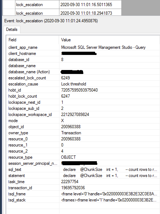The width and height of the screenshot is (160, 214).
Task: Select the lock_escalation row at 11:01:18.2941873
Action: (x=68, y=13)
